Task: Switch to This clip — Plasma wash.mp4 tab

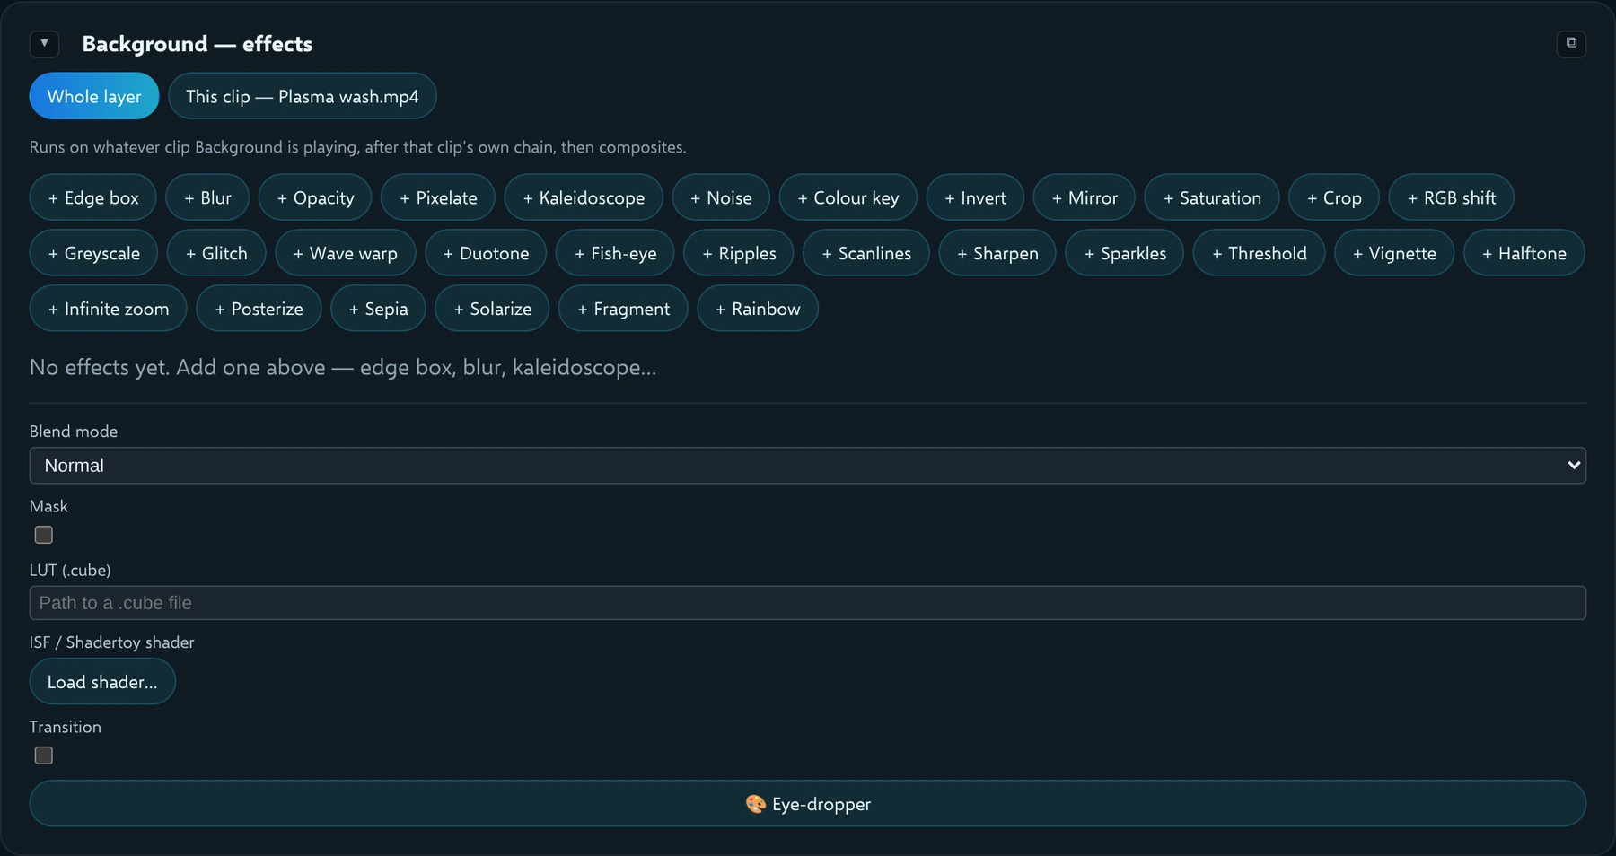Action: (303, 96)
